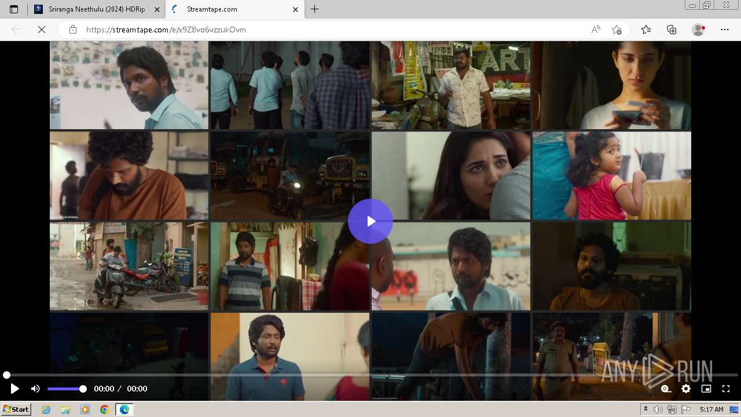Close the Streamtape.com tab
This screenshot has width=741, height=417.
(x=295, y=9)
